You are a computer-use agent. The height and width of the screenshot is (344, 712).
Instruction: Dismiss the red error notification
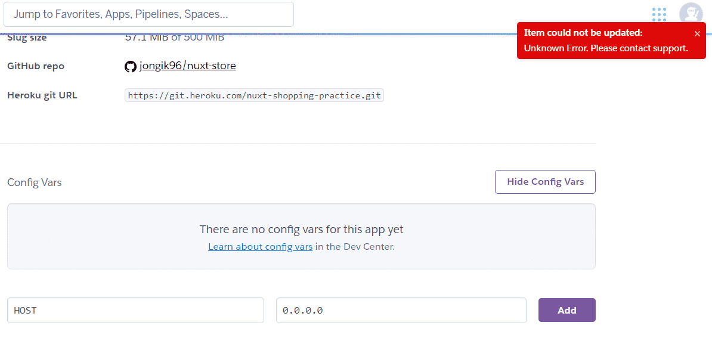697,34
